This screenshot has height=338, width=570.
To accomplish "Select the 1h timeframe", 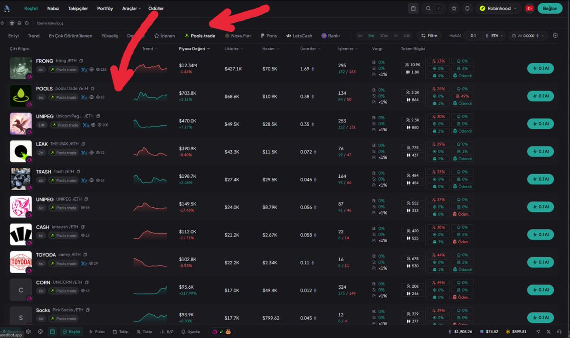I will 396,36.
